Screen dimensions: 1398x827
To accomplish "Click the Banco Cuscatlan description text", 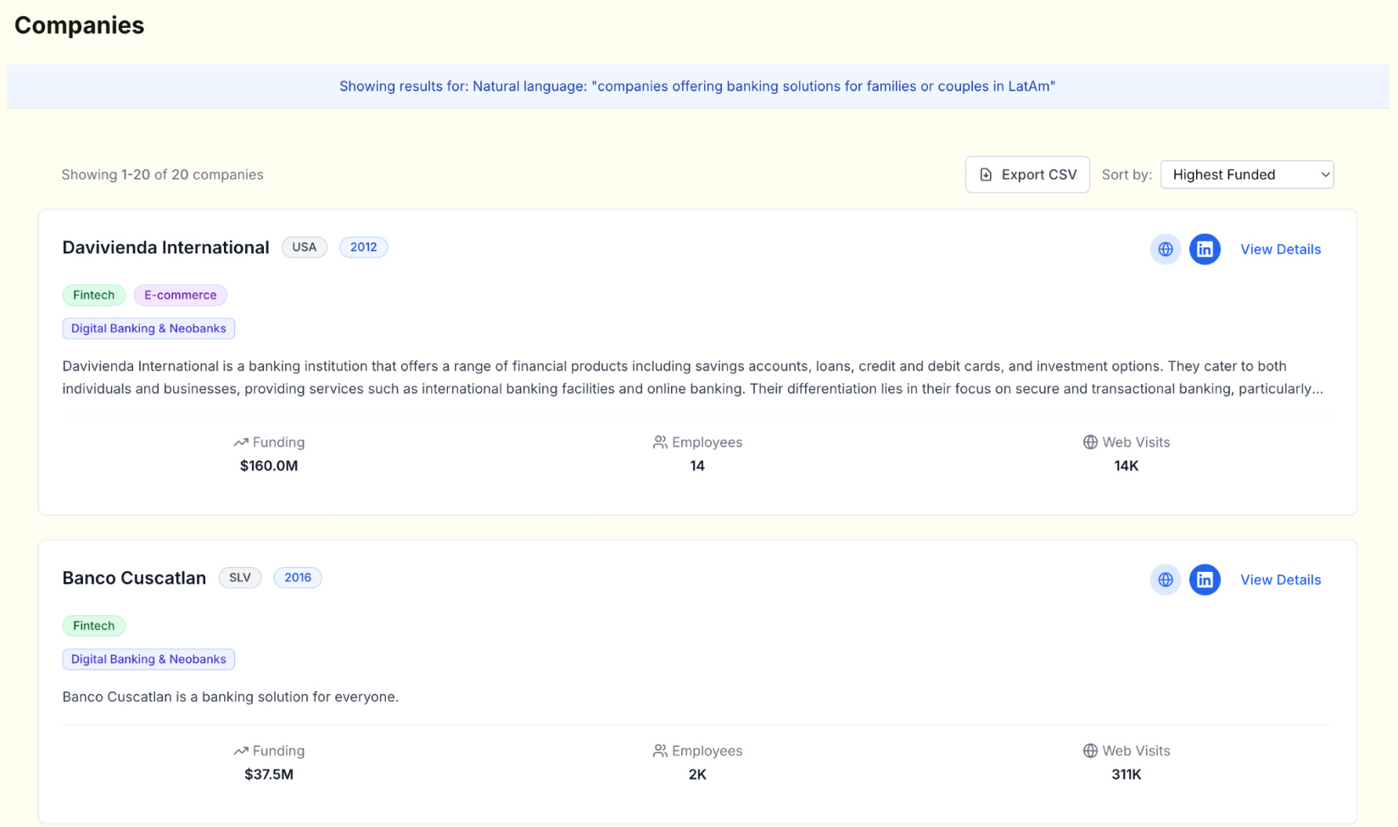I will [x=230, y=697].
